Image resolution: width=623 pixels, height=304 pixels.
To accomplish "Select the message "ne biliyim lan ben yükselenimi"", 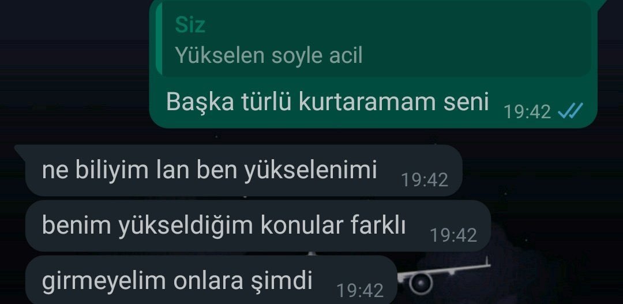I will [x=243, y=171].
